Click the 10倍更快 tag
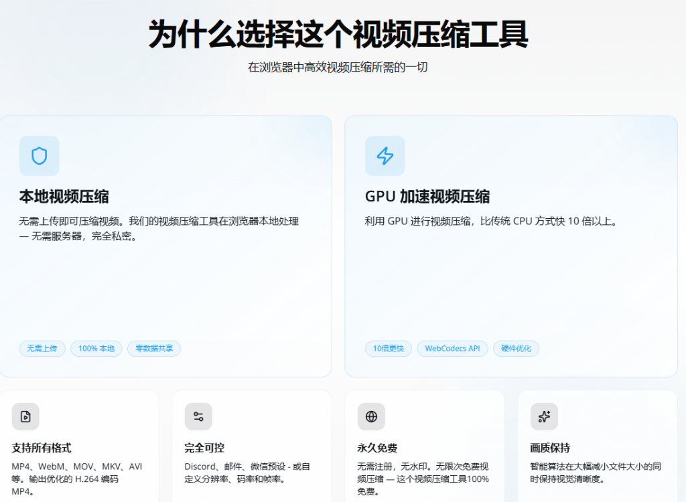686x502 pixels. pos(389,349)
